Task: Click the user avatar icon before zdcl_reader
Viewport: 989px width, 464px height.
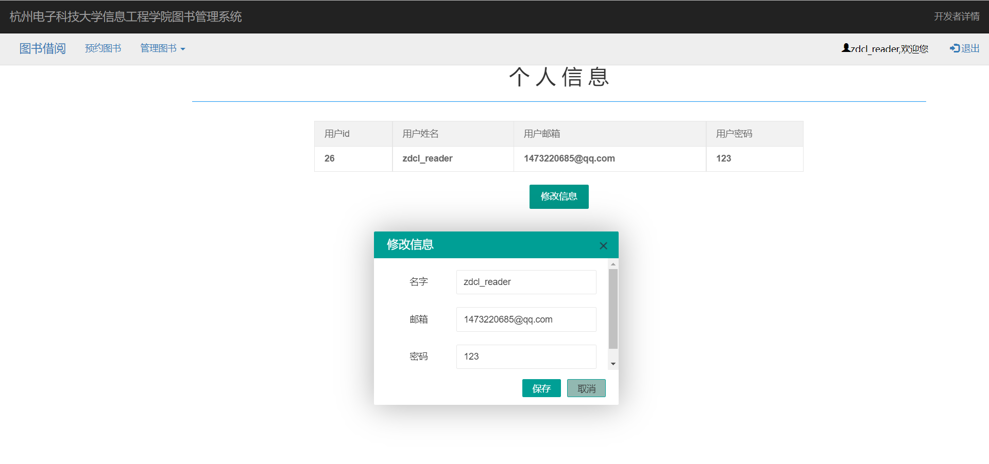Action: 846,48
